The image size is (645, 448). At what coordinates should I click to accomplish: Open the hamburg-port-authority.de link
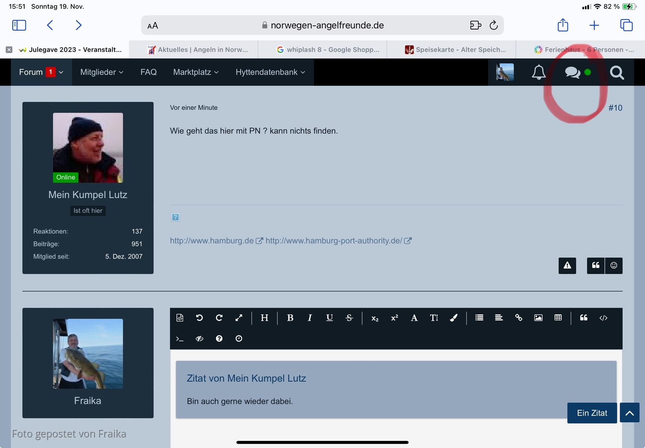point(334,241)
